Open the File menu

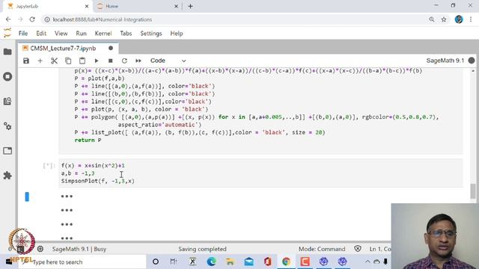23,34
